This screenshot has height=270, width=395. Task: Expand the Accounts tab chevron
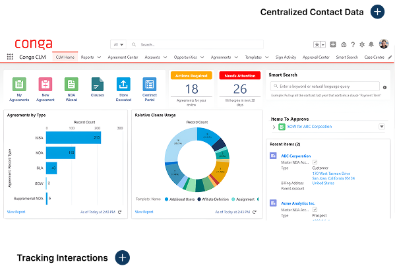pos(166,57)
